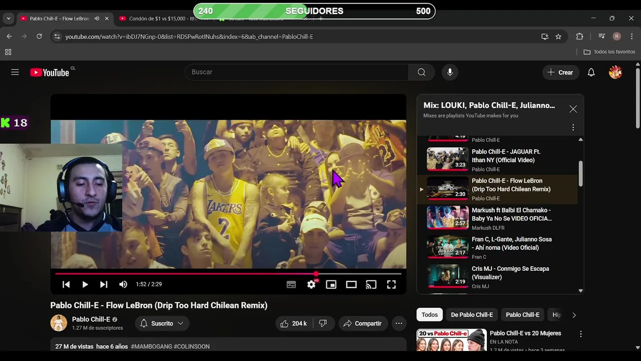This screenshot has width=641, height=361.
Task: Open Todos los favoritos bookmarks folder
Action: [x=609, y=52]
